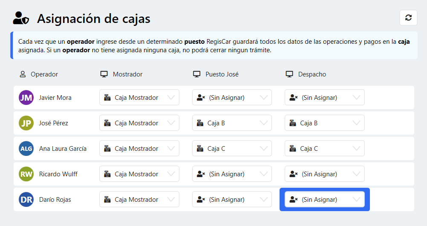
Task: Click 'Caja Mostrador' text in José Pérez's row
Action: coord(136,123)
